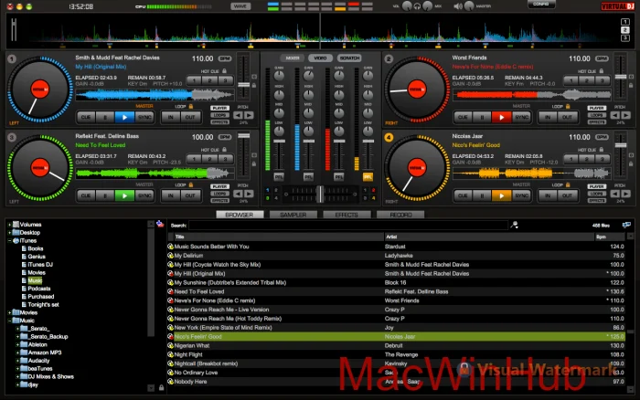Image resolution: width=640 pixels, height=400 pixels.
Task: Click the blue icon beside the file count
Action: tap(626, 225)
